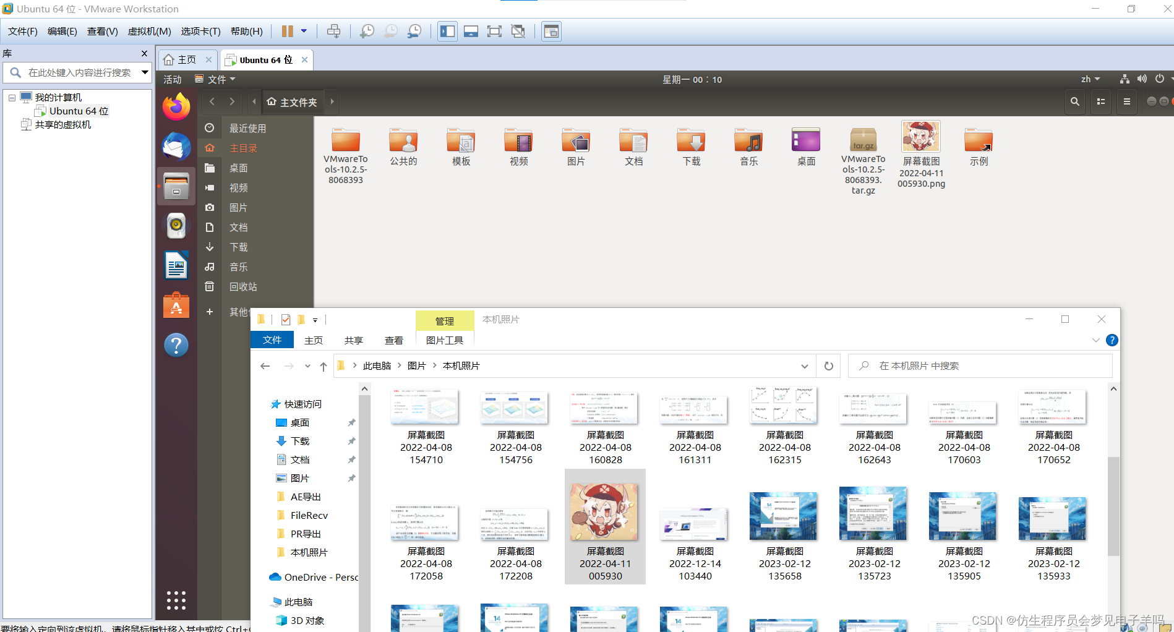The image size is (1174, 632).
Task: Collapse the 我的计算机 tree node
Action: click(x=12, y=98)
